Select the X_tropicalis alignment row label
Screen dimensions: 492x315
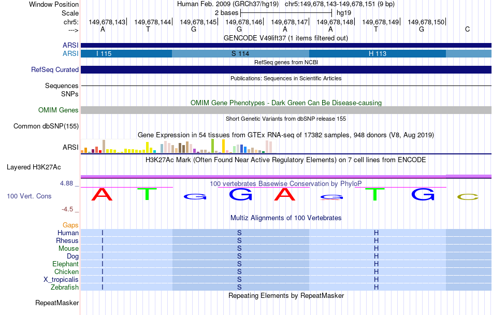(x=61, y=280)
